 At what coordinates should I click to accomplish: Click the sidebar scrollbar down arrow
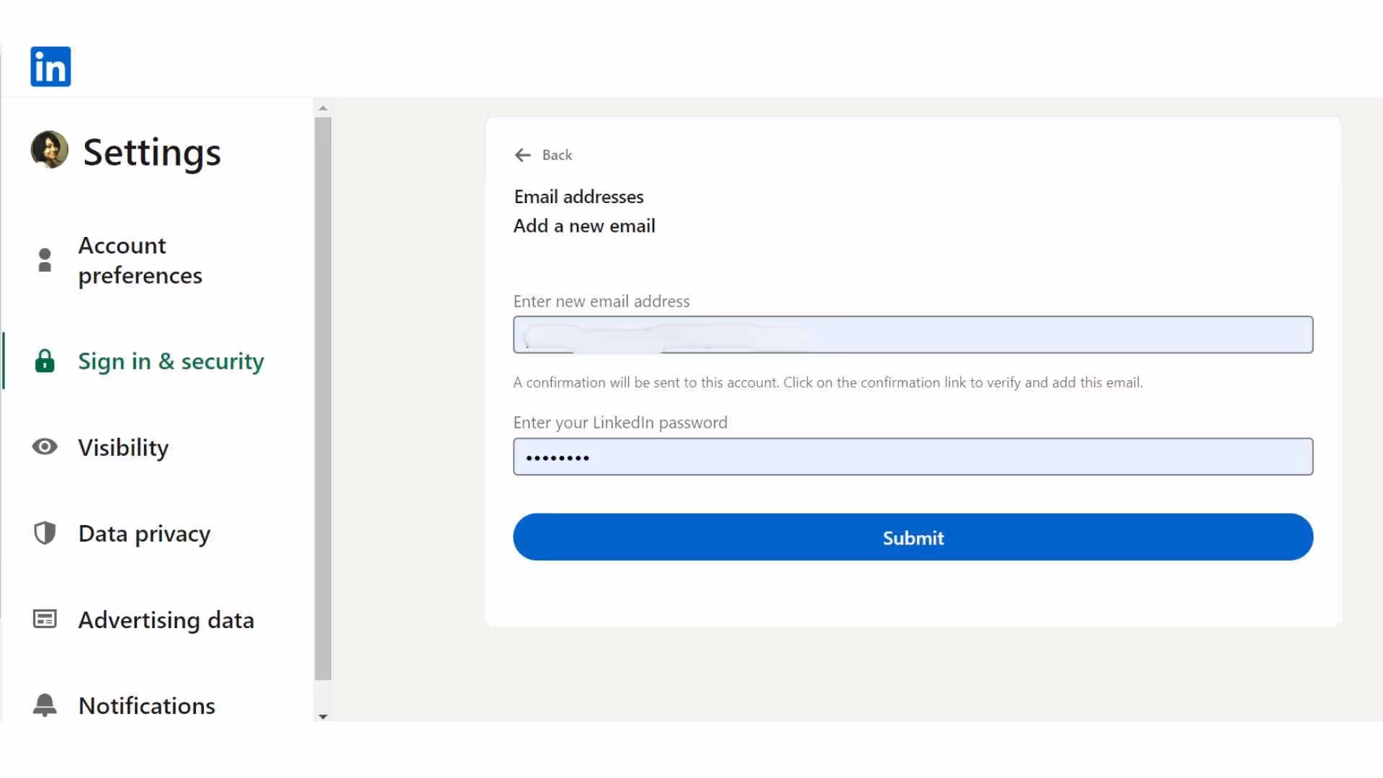tap(323, 716)
